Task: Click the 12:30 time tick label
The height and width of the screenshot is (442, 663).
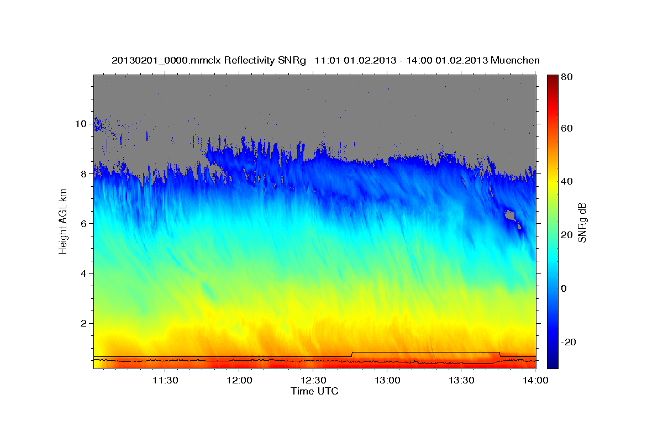Action: pyautogui.click(x=313, y=381)
